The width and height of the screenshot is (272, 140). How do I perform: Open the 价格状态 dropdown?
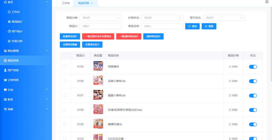point(162,18)
